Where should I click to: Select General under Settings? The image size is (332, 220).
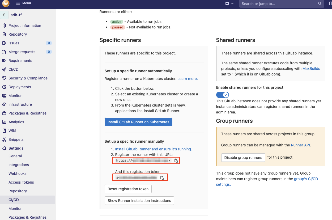15,156
